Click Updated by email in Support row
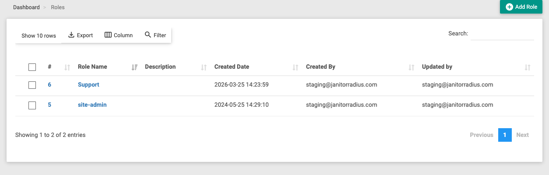 point(457,84)
